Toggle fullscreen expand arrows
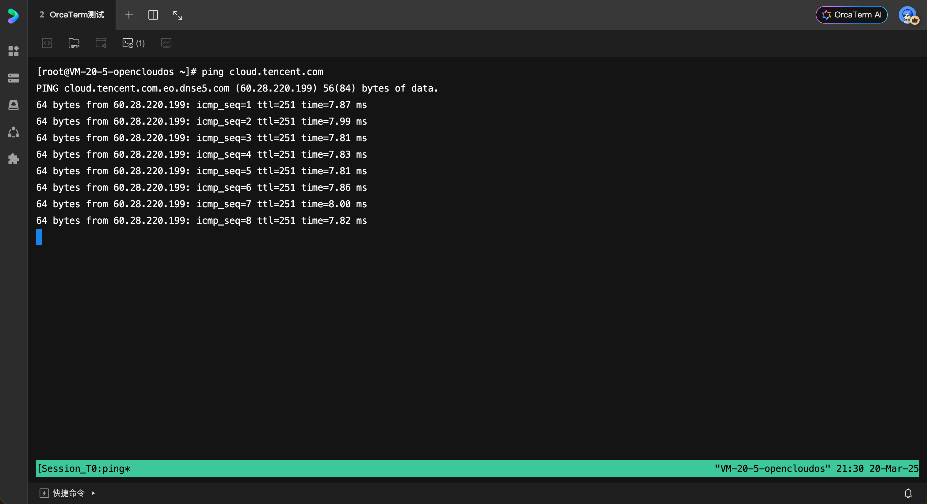This screenshot has width=927, height=504. tap(177, 15)
